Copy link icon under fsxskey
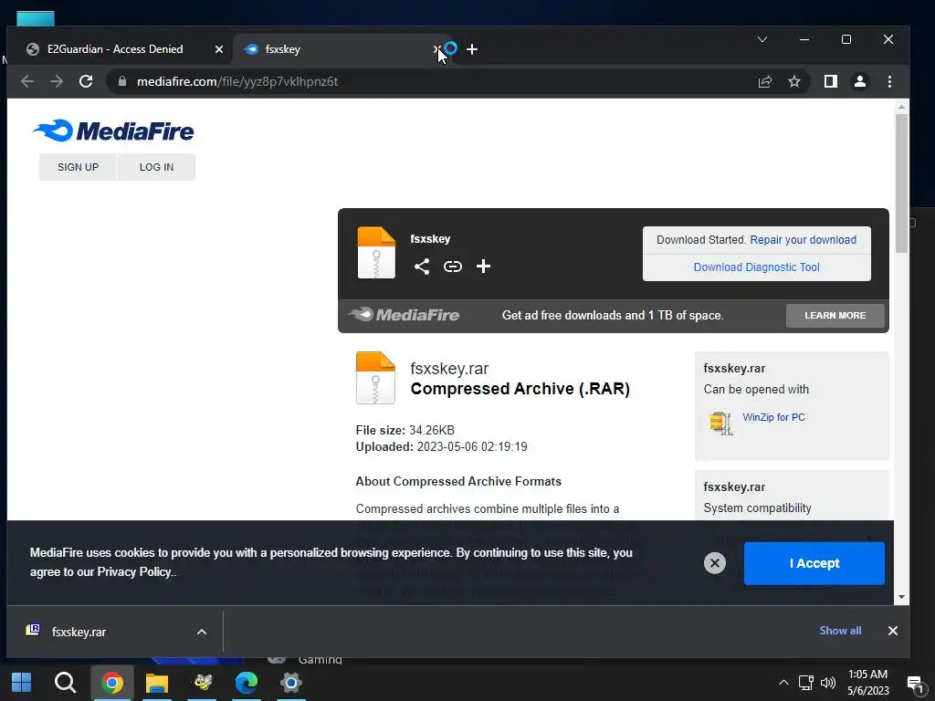The height and width of the screenshot is (701, 935). (x=453, y=267)
